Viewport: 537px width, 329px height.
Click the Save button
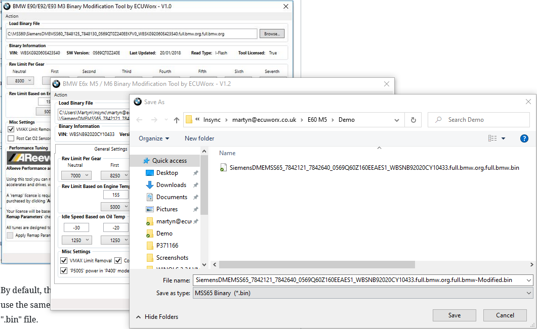(x=454, y=315)
